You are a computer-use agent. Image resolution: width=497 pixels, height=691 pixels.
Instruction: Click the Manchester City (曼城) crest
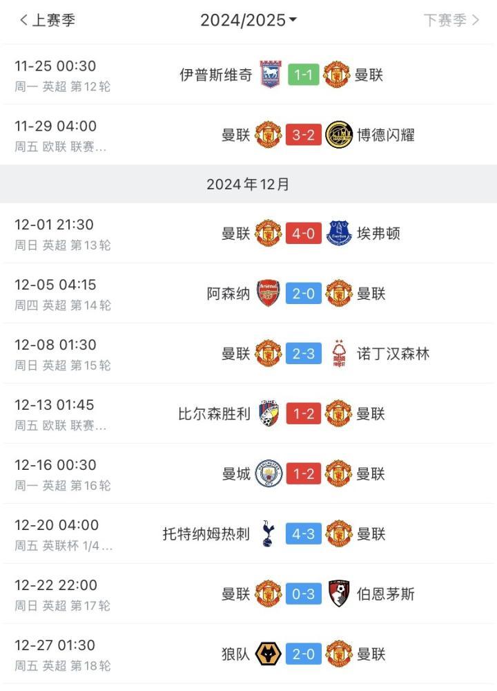pos(269,474)
